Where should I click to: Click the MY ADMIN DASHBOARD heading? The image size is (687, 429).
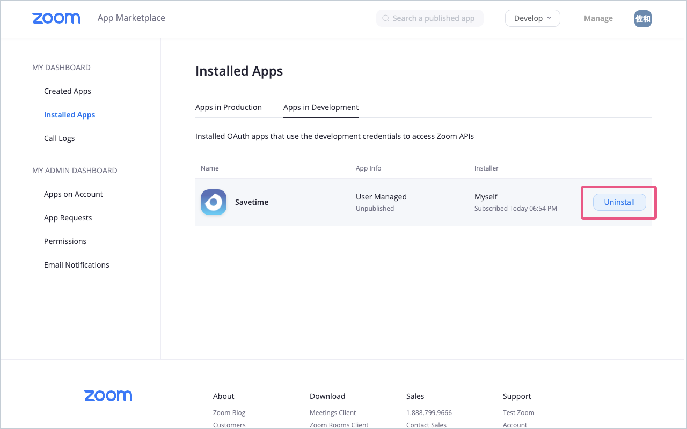[75, 171]
